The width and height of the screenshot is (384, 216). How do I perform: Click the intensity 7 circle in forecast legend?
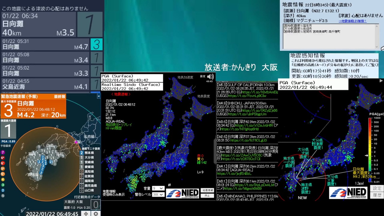3,152
